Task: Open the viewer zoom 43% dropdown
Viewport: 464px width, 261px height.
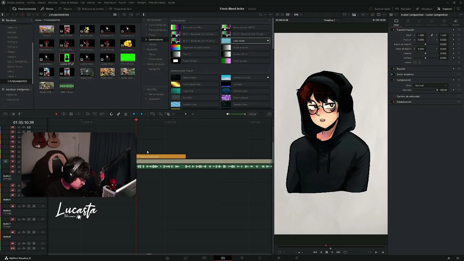Action: 298,15
